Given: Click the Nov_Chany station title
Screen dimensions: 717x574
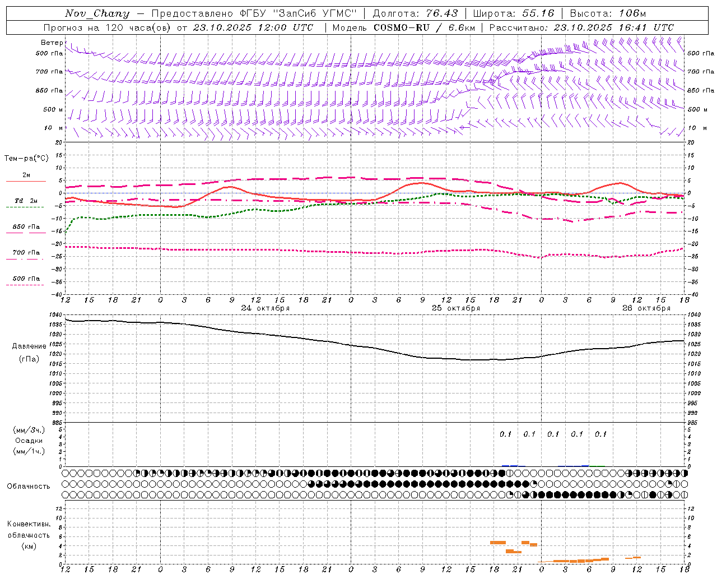Looking at the screenshot, I should [x=97, y=13].
